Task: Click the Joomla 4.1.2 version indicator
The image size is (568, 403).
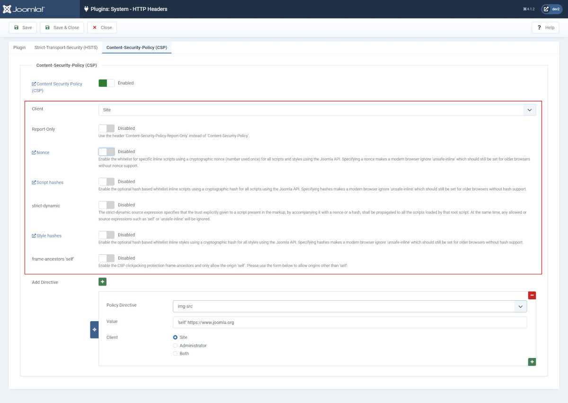Action: click(x=529, y=9)
